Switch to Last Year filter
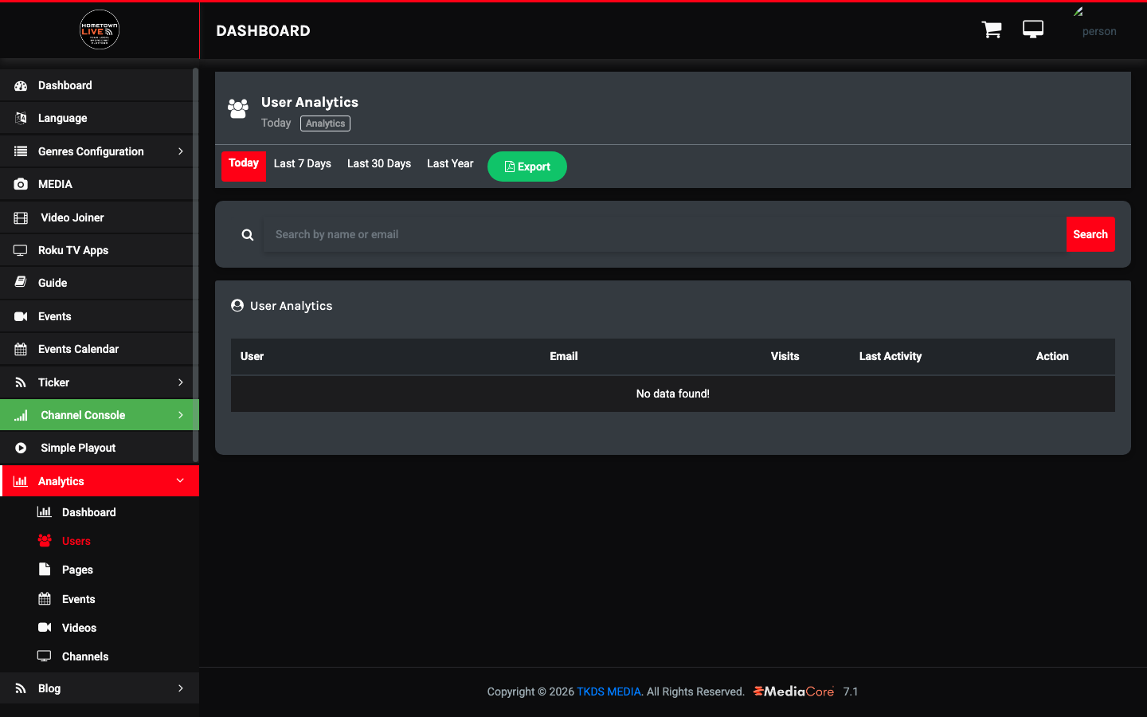 (x=450, y=163)
